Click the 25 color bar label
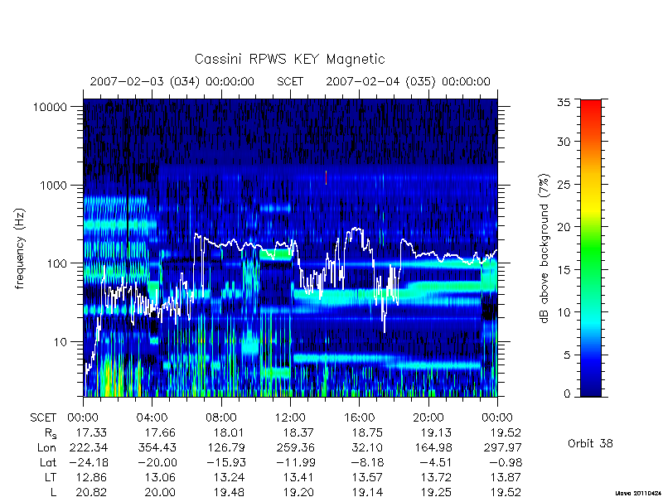This screenshot has height=497, width=663. pos(564,184)
